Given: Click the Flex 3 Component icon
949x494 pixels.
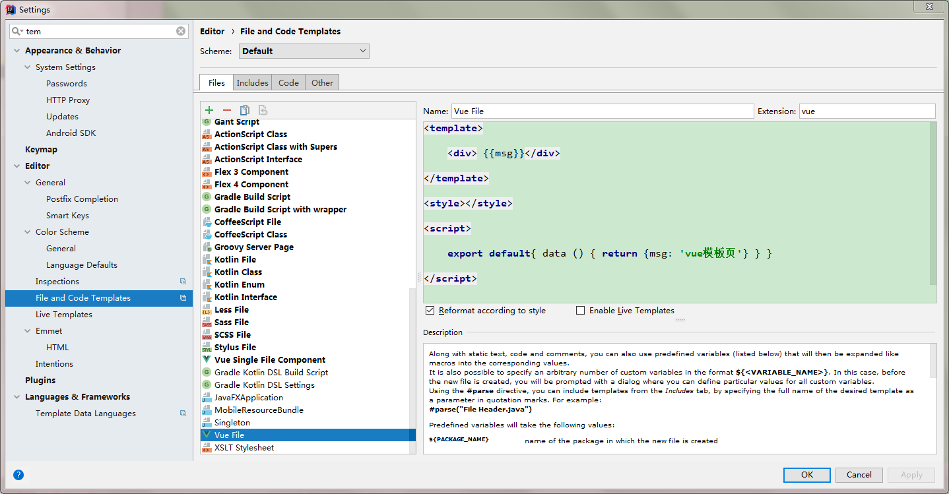Looking at the screenshot, I should [207, 172].
